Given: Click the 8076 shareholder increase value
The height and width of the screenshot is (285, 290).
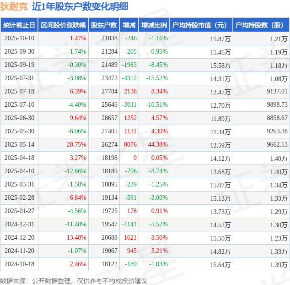Looking at the screenshot, I should 130,145.
